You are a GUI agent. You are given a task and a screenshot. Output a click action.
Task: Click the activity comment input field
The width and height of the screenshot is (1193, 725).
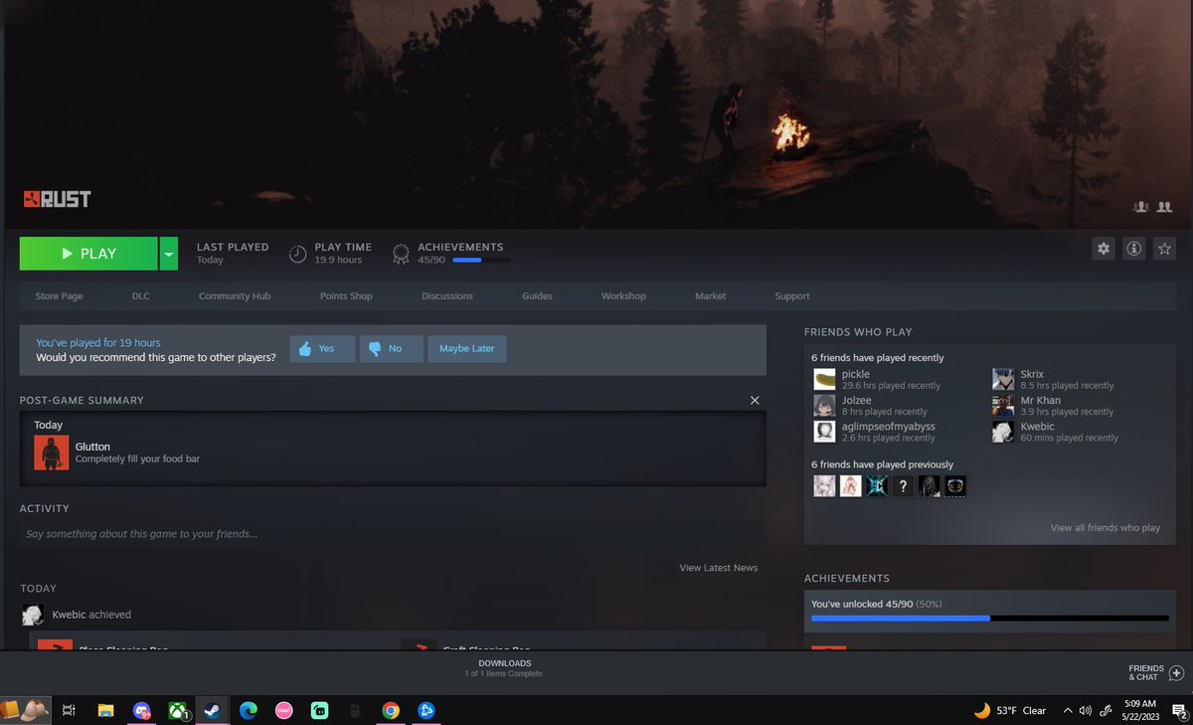(393, 534)
